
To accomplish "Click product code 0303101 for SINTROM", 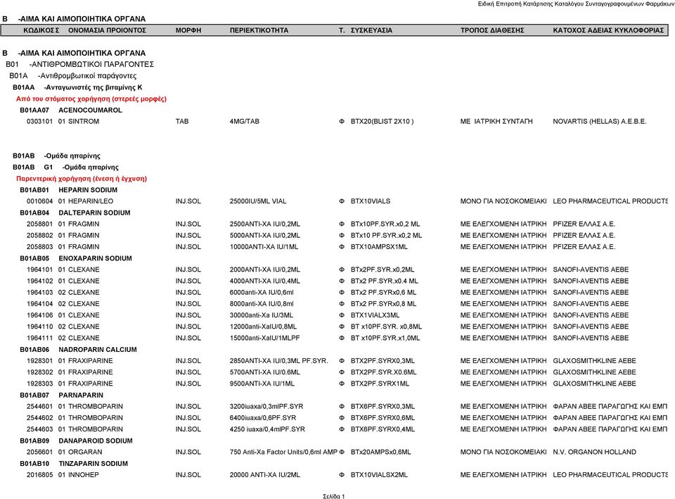I will (x=39, y=122).
